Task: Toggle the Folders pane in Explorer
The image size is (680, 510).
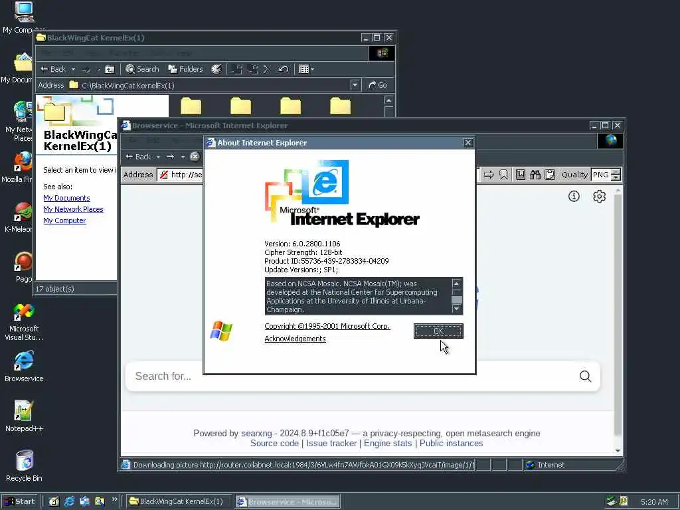Action: [186, 69]
